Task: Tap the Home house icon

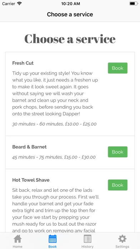Action: click(x=17, y=239)
